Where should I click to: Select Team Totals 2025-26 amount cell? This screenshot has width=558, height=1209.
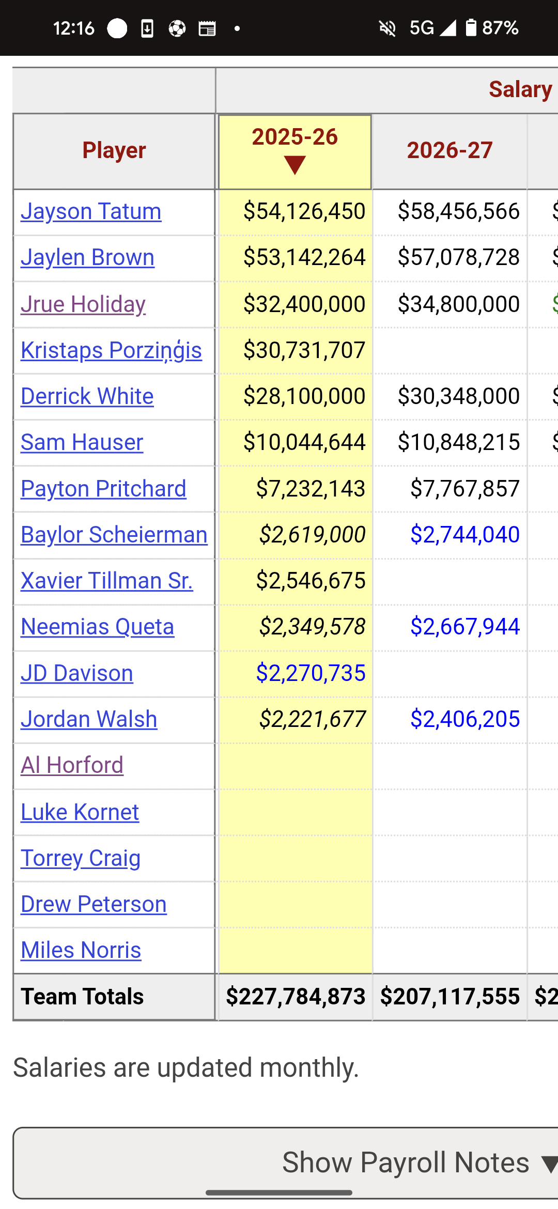296,997
